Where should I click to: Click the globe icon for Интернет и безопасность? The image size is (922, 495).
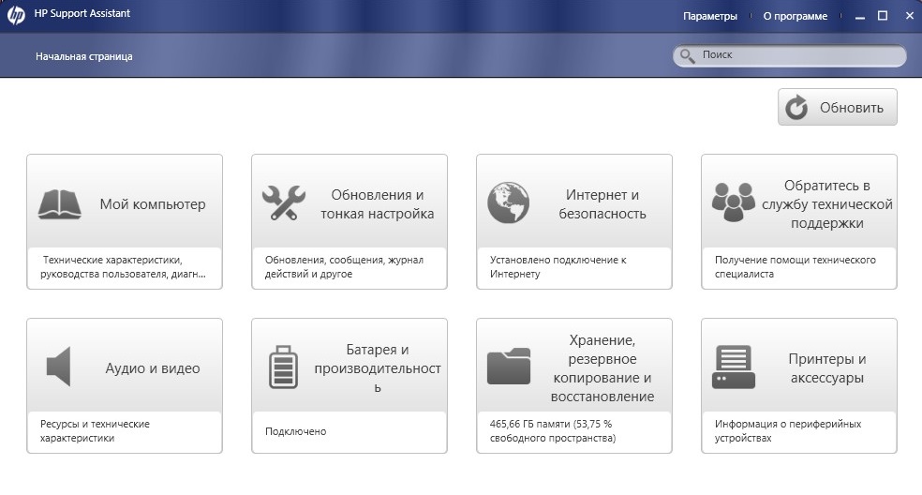coord(508,203)
